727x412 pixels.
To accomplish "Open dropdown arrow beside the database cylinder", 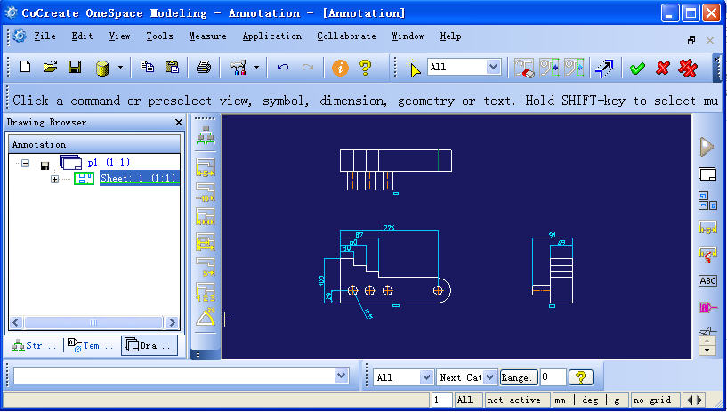I will pyautogui.click(x=120, y=68).
